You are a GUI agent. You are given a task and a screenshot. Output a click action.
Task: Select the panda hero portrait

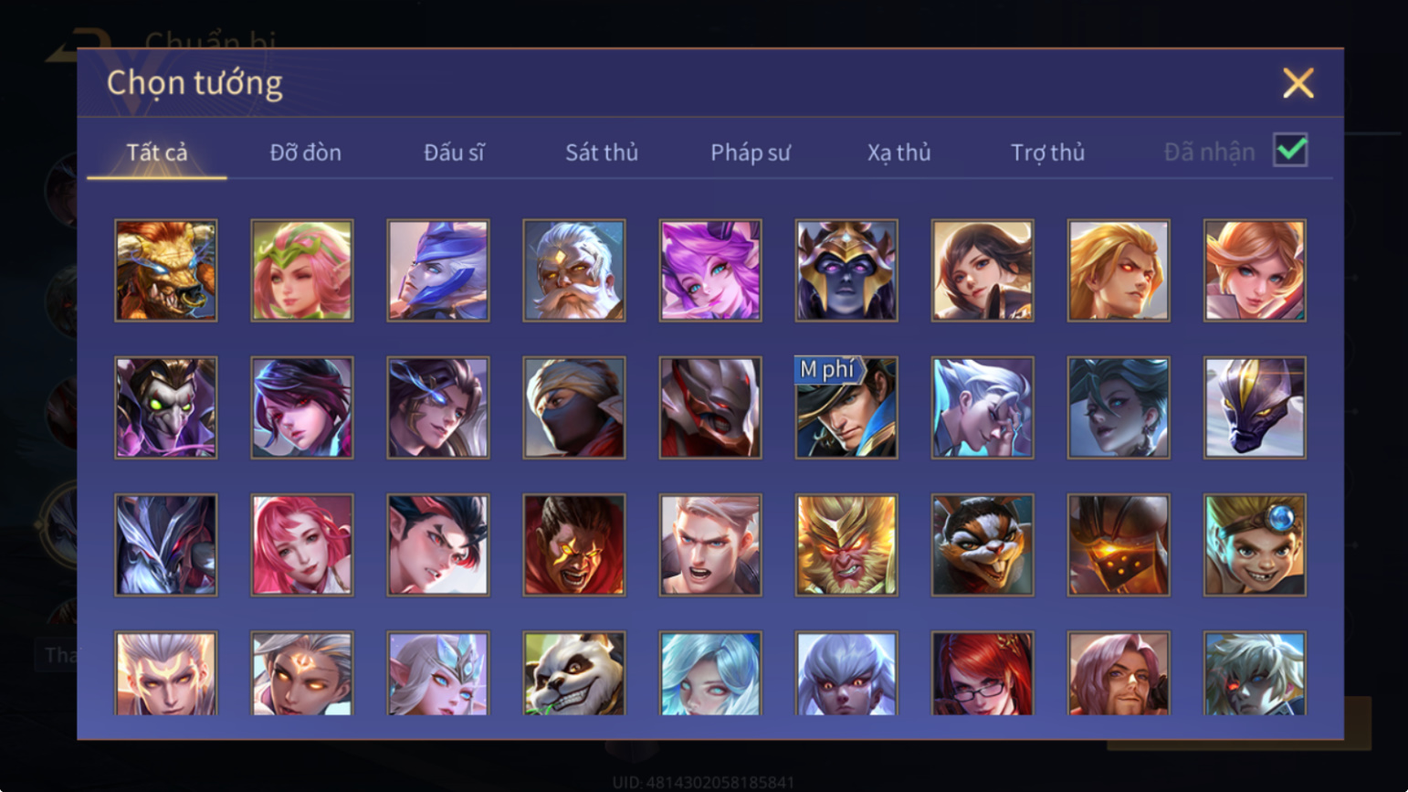(x=574, y=673)
